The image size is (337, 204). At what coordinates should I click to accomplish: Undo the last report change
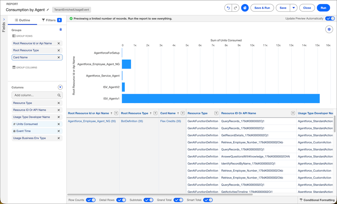tap(228, 8)
